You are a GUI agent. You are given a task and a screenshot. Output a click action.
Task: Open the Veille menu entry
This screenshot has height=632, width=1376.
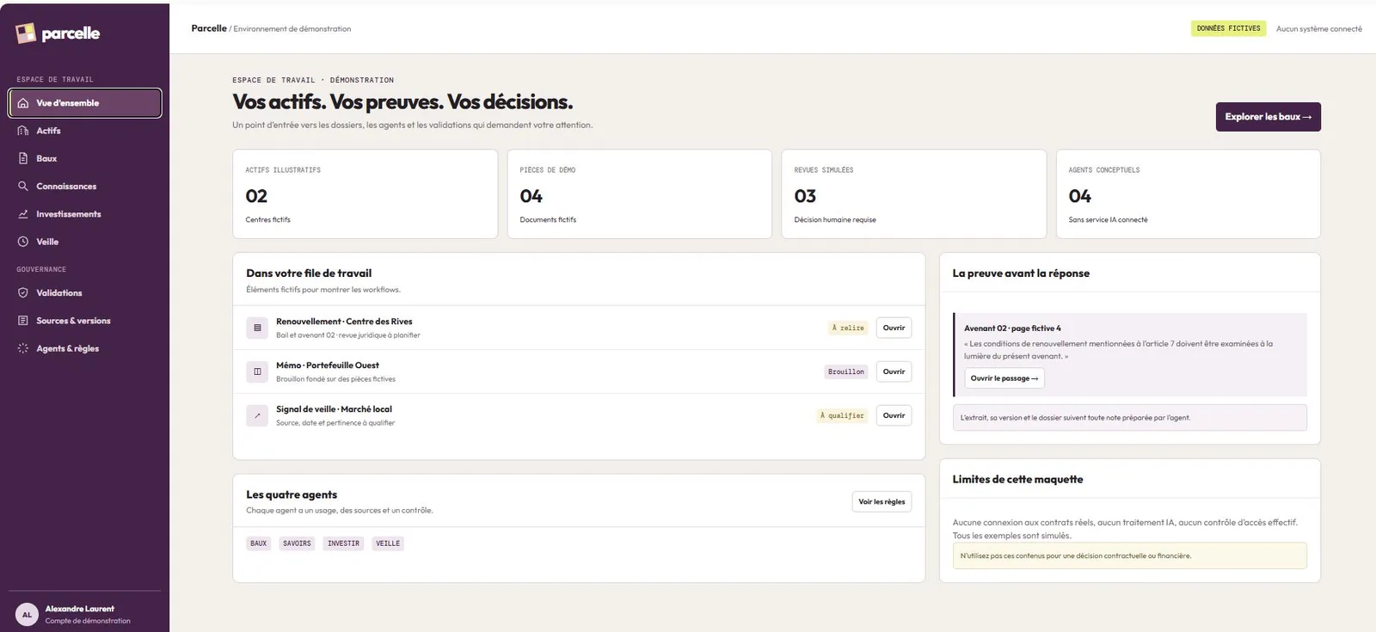click(x=85, y=242)
